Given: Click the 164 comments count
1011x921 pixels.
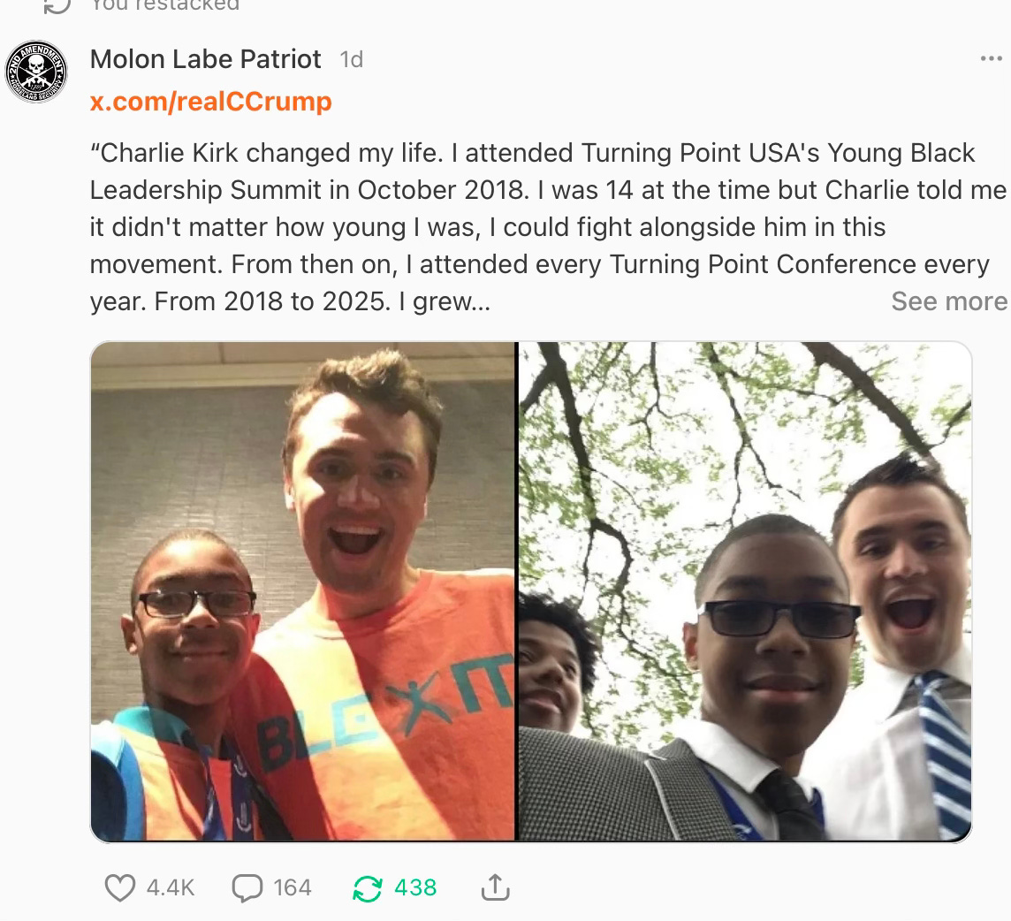Looking at the screenshot, I should click(293, 887).
